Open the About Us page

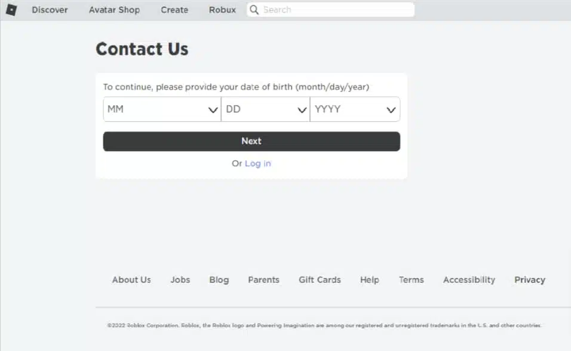pos(131,279)
